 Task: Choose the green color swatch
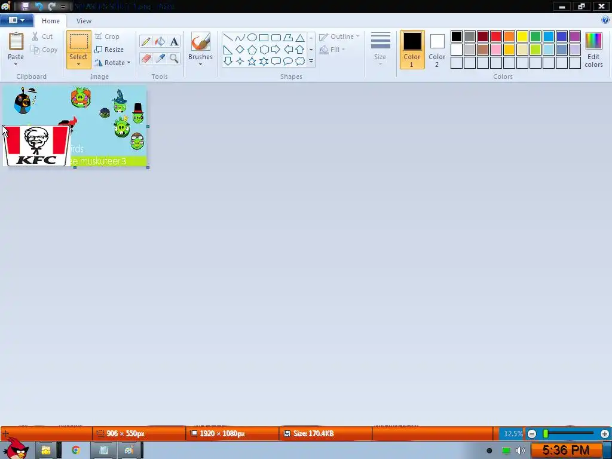(x=535, y=36)
